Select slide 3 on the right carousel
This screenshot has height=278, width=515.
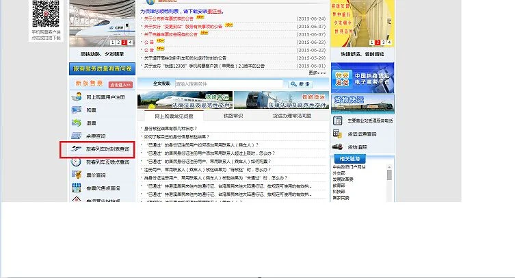tap(383, 42)
